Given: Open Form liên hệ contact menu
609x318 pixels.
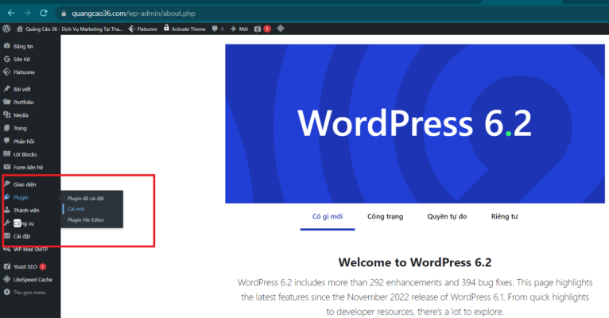Looking at the screenshot, I should [x=30, y=168].
